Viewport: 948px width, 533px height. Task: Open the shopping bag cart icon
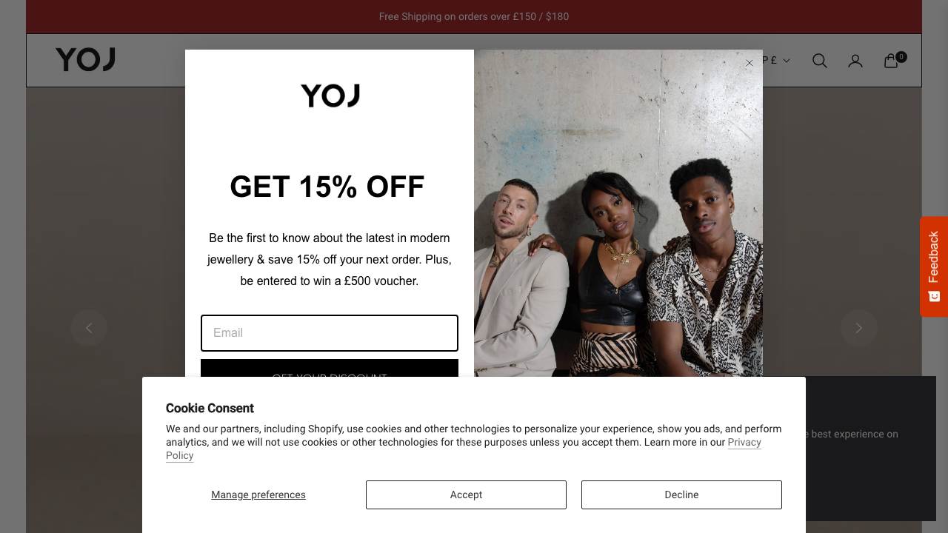tap(890, 60)
